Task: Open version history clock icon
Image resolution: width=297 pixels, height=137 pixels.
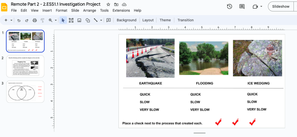Action: 229,6
